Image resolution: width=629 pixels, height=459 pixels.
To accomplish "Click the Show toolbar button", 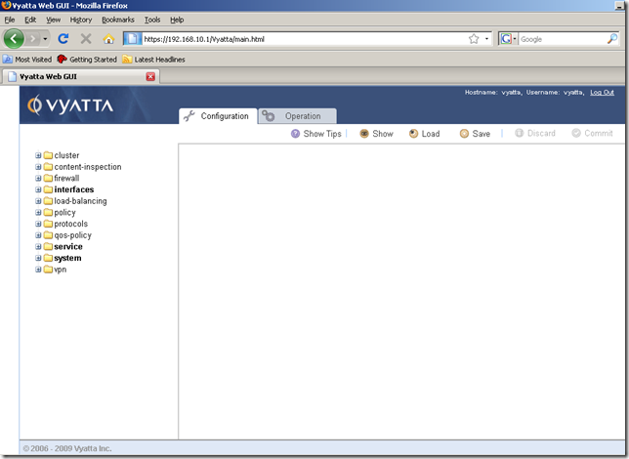I will pyautogui.click(x=364, y=134).
